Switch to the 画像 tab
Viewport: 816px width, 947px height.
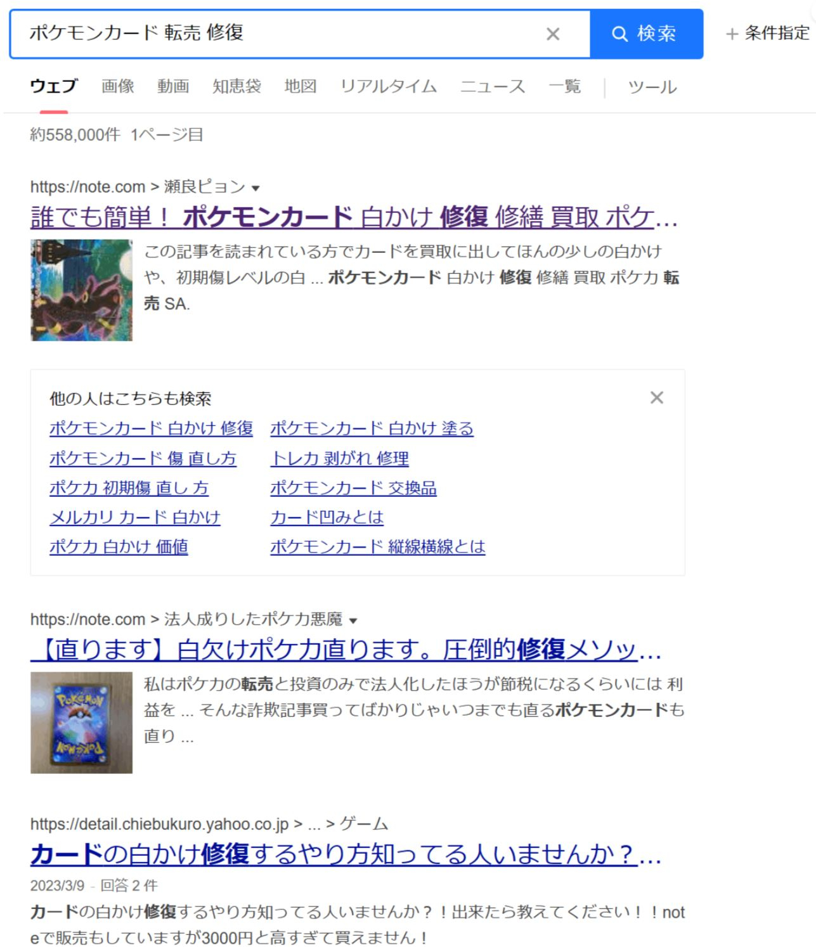[118, 86]
